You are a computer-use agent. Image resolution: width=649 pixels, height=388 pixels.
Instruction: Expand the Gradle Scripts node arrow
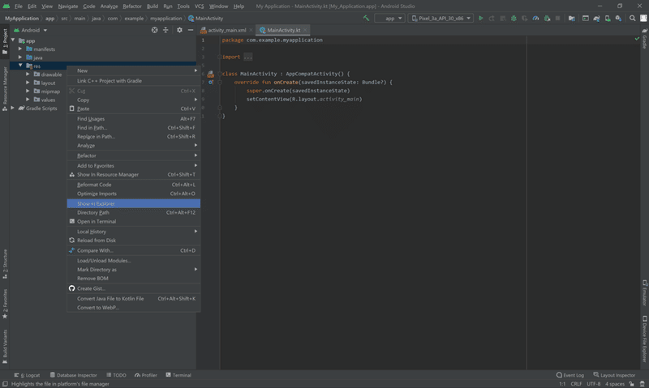point(12,108)
